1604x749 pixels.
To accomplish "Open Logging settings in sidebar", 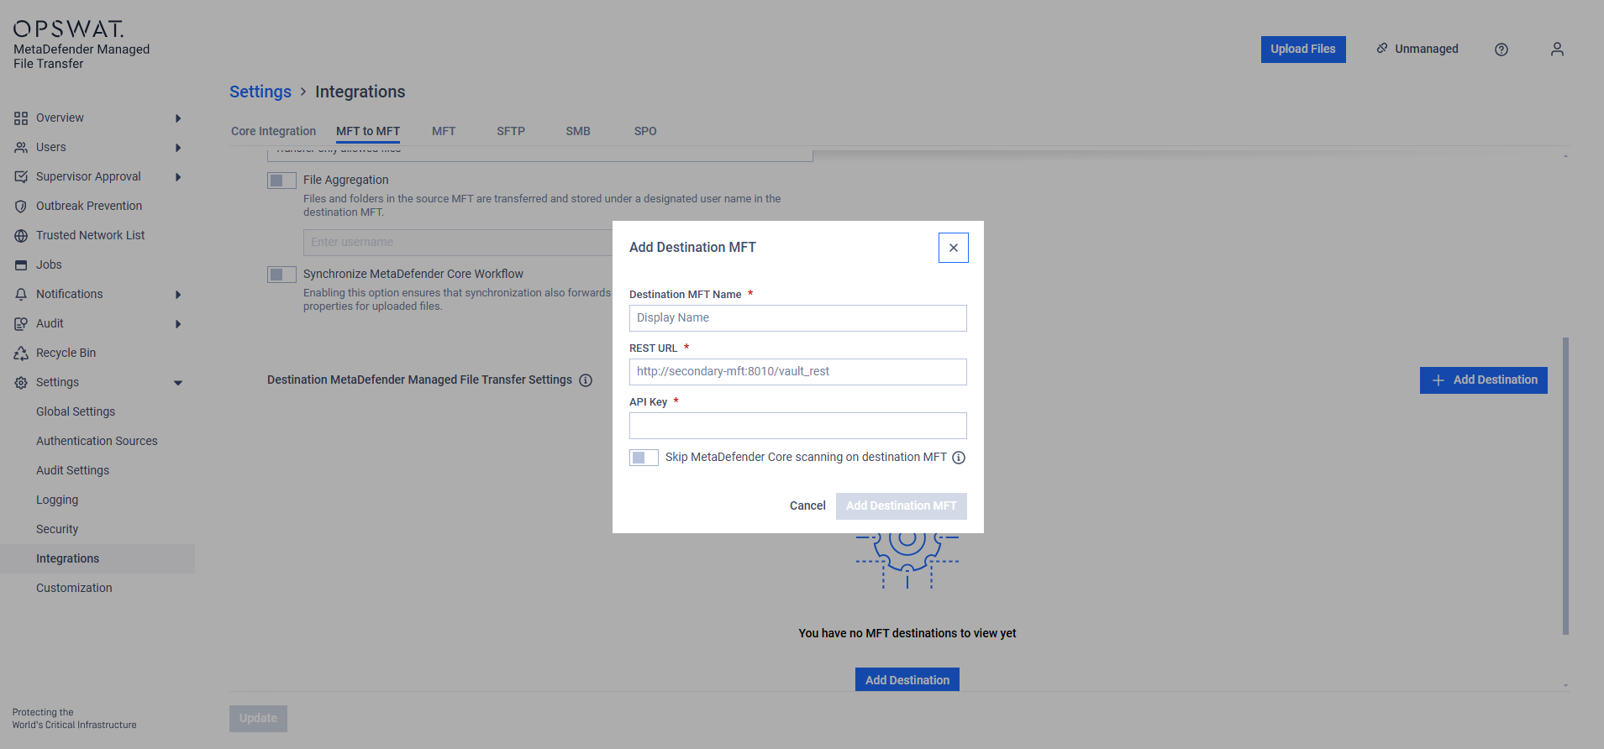I will coord(57,500).
